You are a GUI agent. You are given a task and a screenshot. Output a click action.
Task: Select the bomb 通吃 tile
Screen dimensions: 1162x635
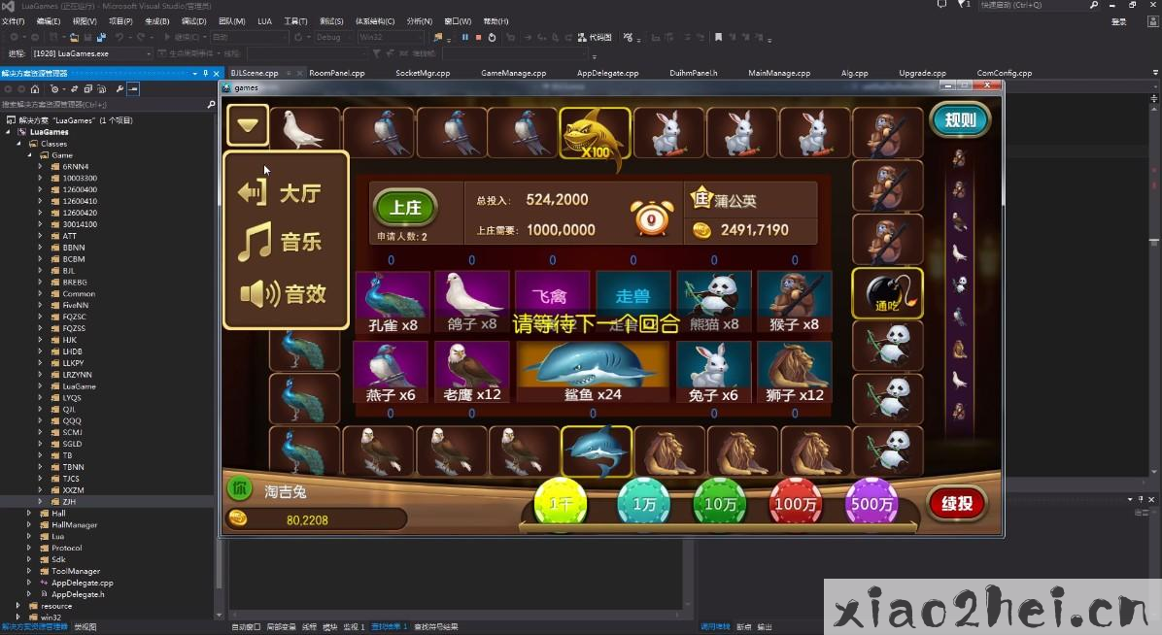coord(887,293)
